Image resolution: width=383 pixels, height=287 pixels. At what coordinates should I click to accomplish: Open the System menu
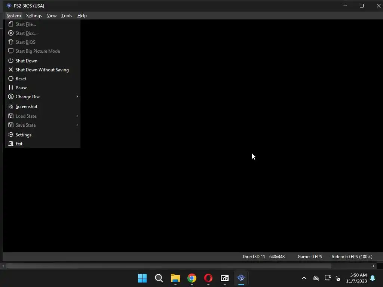(x=14, y=16)
